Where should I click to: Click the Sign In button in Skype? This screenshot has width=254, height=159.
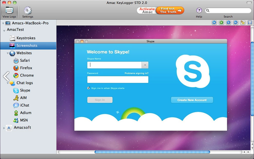pyautogui.click(x=100, y=100)
